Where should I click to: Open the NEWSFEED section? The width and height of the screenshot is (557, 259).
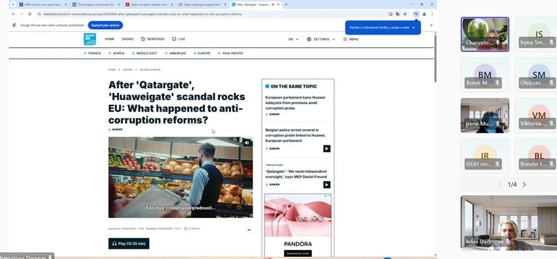coord(152,39)
